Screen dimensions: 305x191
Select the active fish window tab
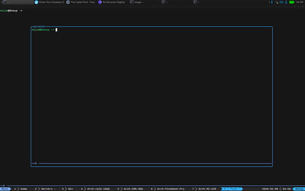231,189
